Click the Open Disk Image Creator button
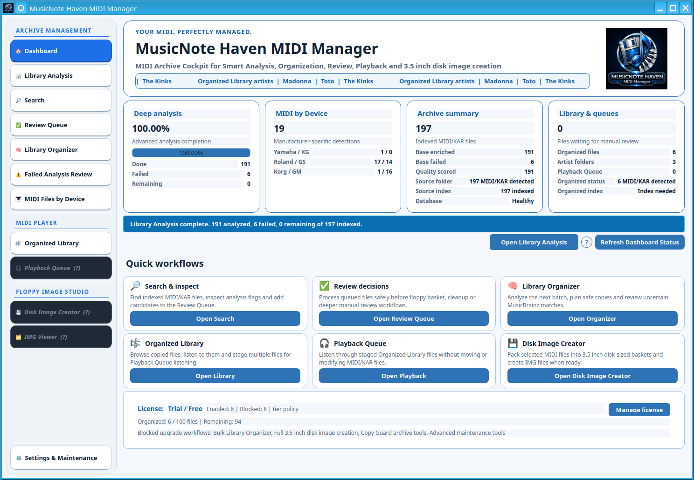The height and width of the screenshot is (480, 694). coord(592,376)
